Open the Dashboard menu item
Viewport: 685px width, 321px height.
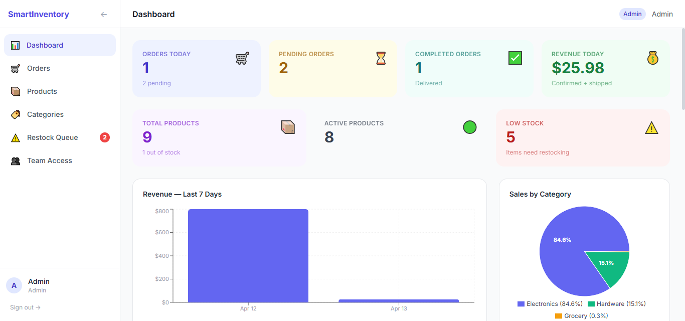[x=60, y=45]
